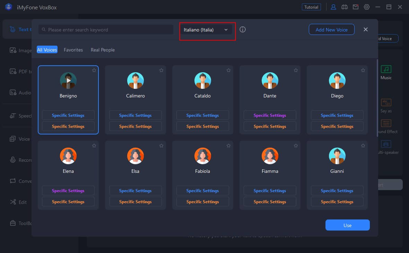Click the voice search keyword field

coord(106,30)
